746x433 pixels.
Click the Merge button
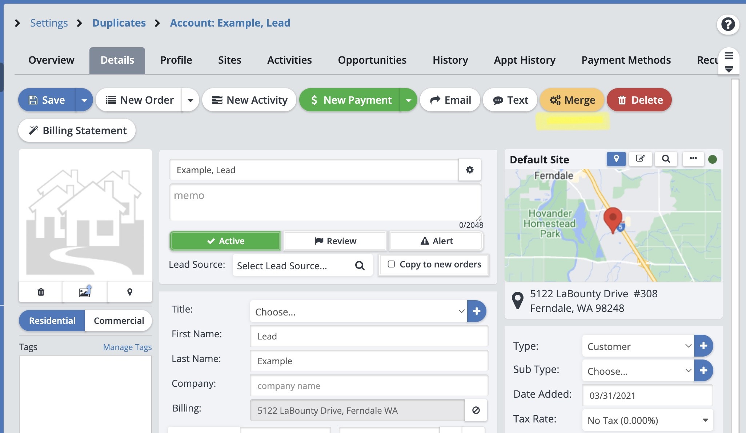(x=572, y=100)
